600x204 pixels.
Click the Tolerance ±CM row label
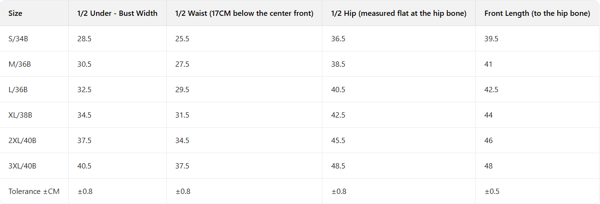pyautogui.click(x=34, y=192)
